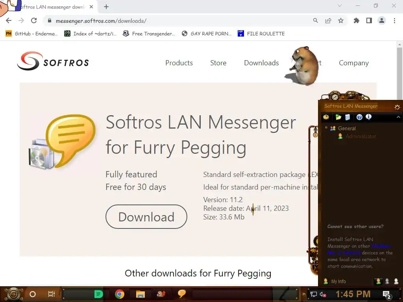Click the page vertical scrollbar
Image resolution: width=403 pixels, height=302 pixels.
pos(399,73)
